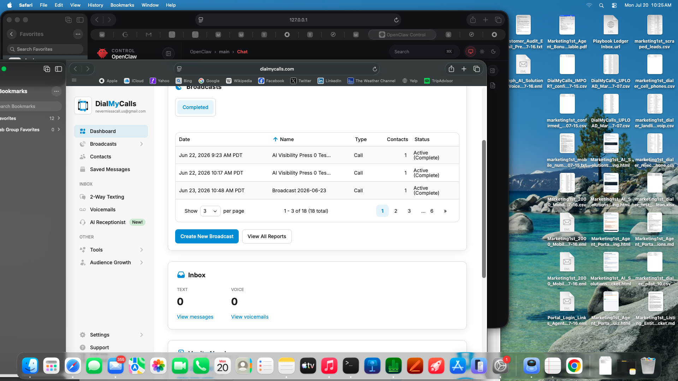Image resolution: width=678 pixels, height=381 pixels.
Task: Go to page 2 of broadcasts
Action: (396, 211)
